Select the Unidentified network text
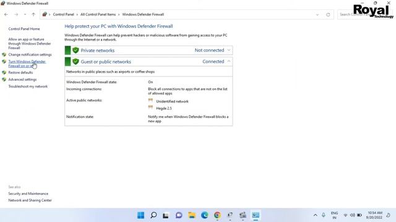This screenshot has height=222, width=396. [172, 101]
